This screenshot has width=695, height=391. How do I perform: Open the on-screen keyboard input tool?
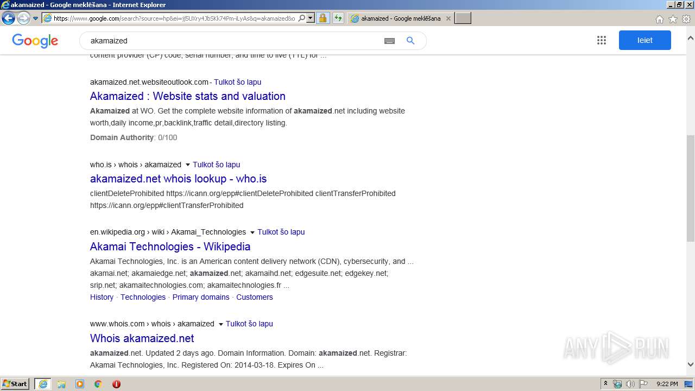(x=389, y=41)
